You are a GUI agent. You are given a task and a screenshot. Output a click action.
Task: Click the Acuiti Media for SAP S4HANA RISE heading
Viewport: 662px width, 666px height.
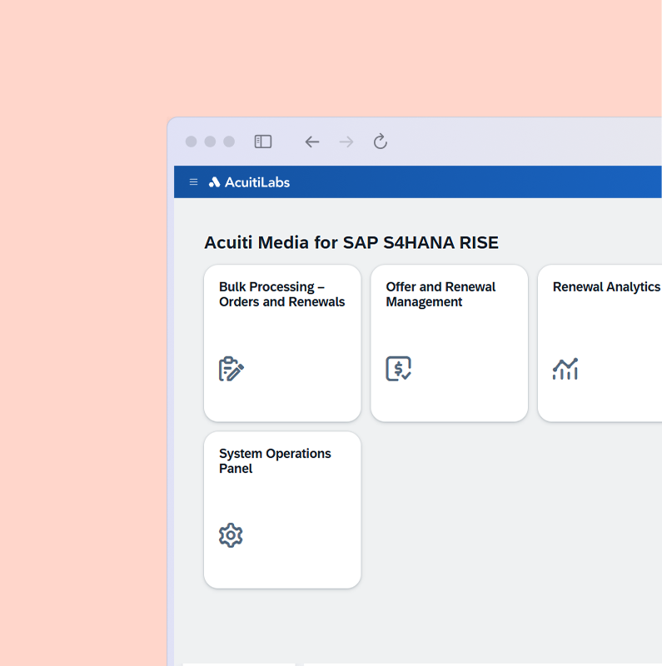351,242
